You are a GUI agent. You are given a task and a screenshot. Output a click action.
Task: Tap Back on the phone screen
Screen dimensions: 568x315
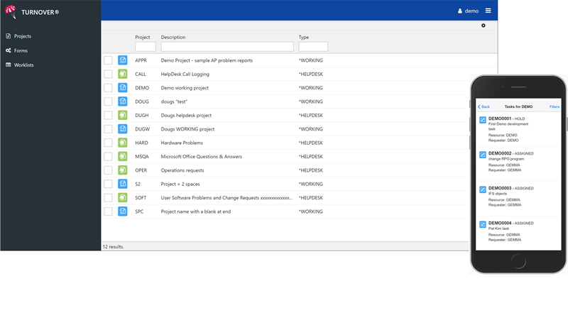(484, 107)
